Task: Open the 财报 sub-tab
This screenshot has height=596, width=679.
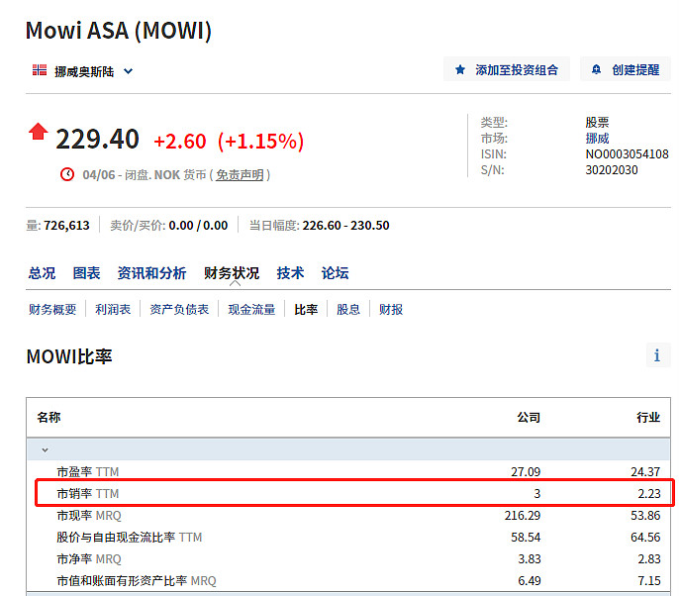Action: point(391,309)
